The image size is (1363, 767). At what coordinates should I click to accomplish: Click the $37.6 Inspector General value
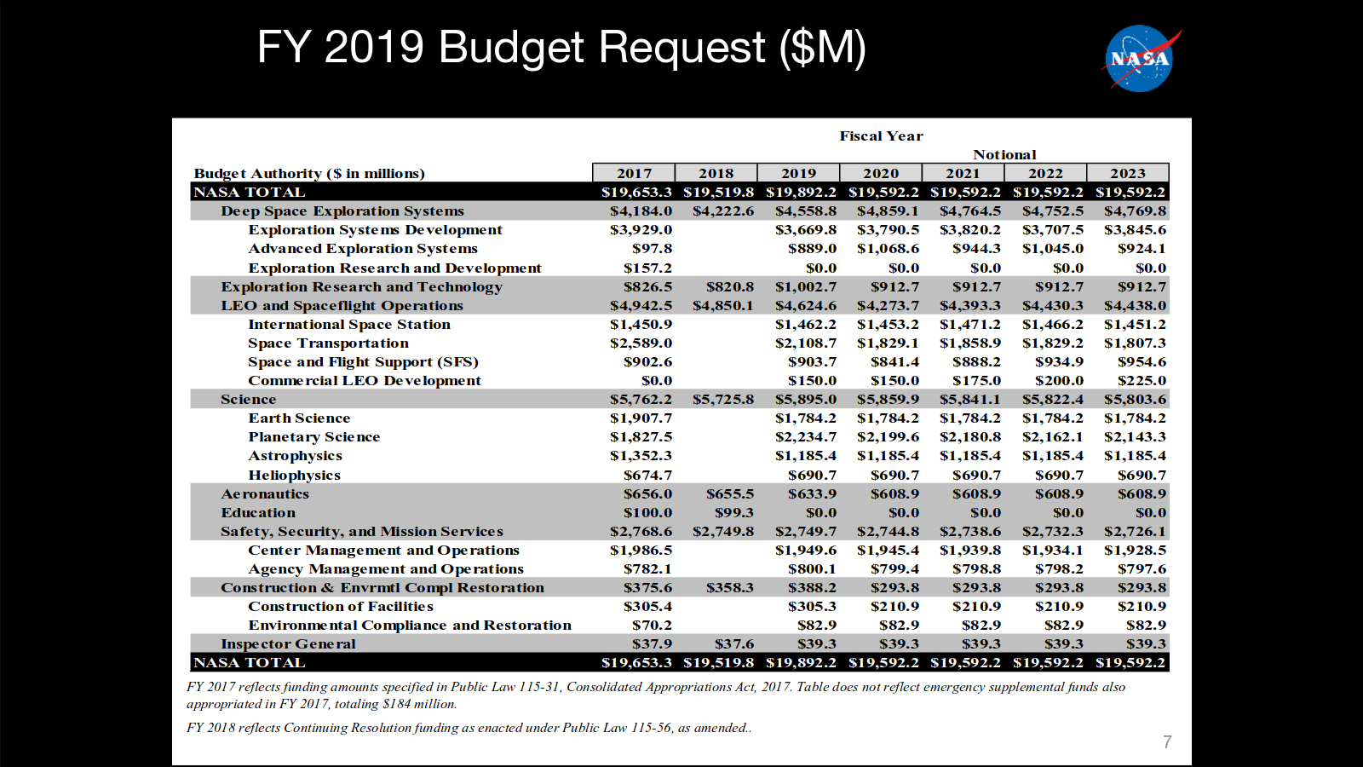pyautogui.click(x=734, y=643)
